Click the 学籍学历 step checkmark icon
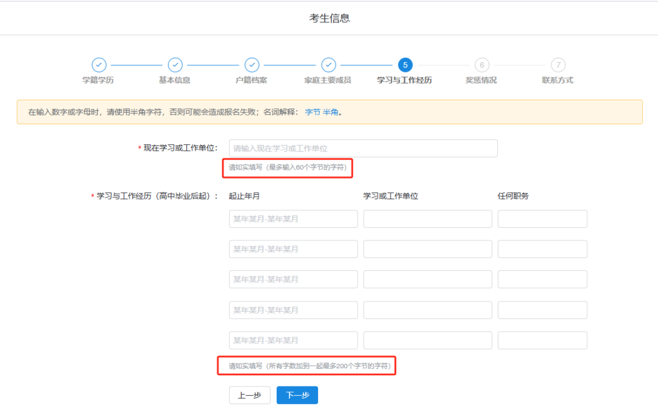 99,65
